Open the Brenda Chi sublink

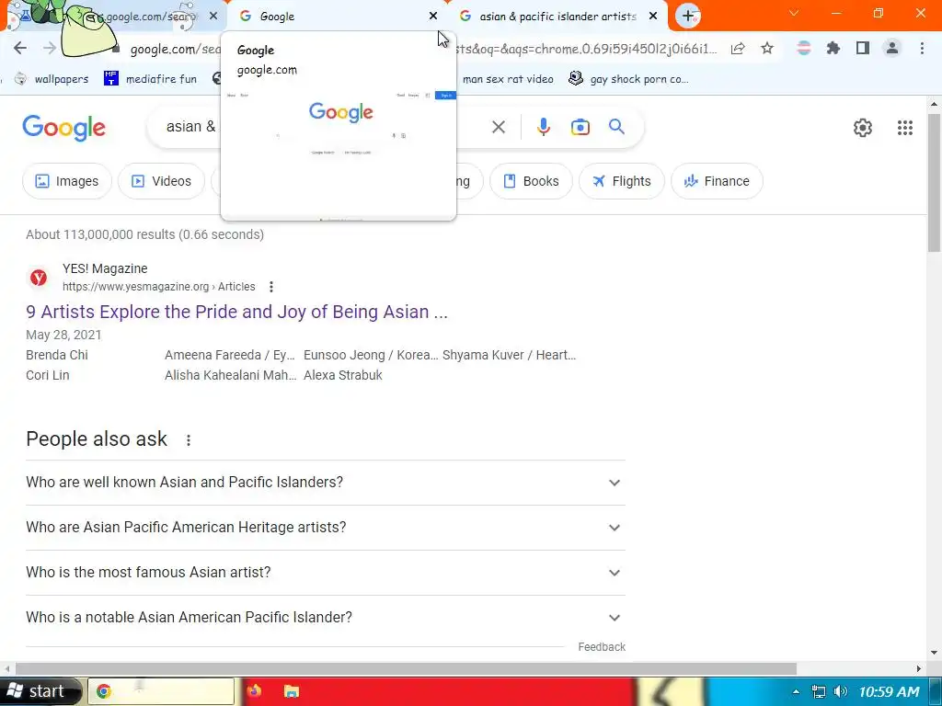57,356
